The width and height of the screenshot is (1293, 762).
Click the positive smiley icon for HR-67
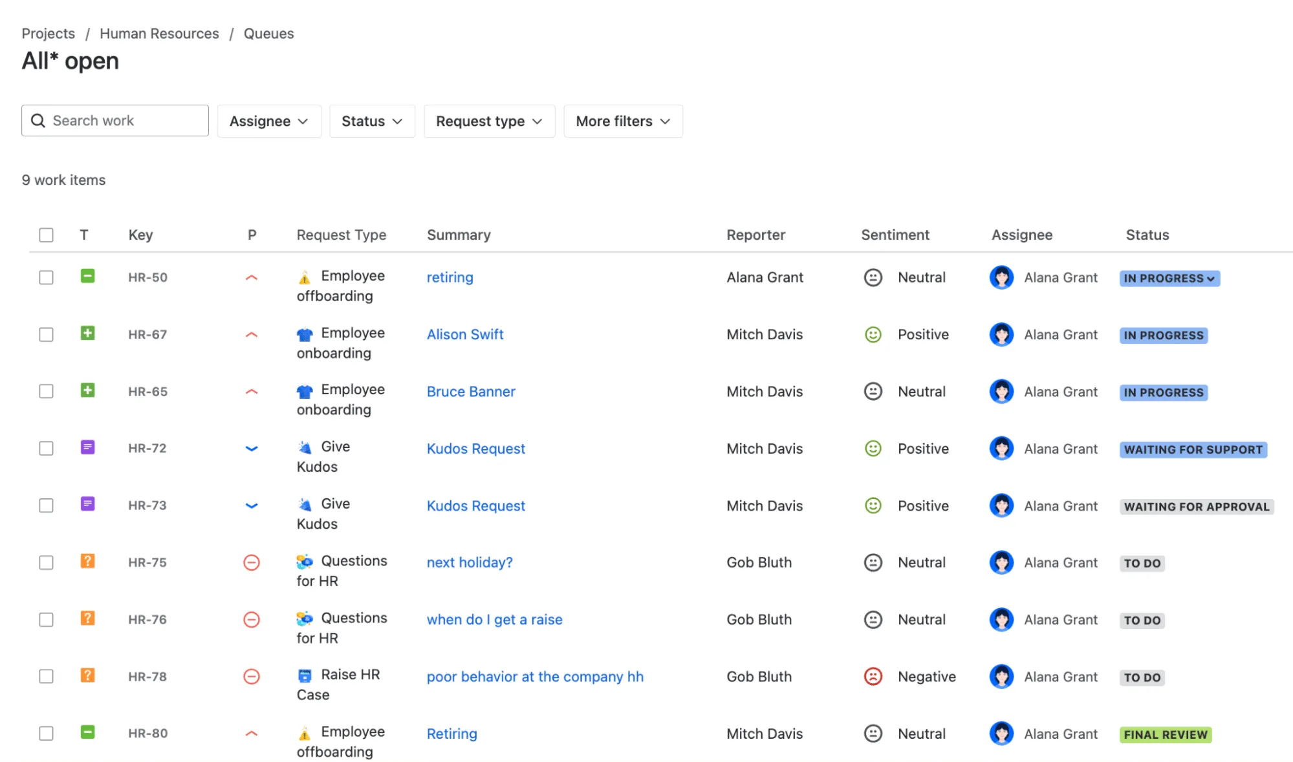[873, 334]
